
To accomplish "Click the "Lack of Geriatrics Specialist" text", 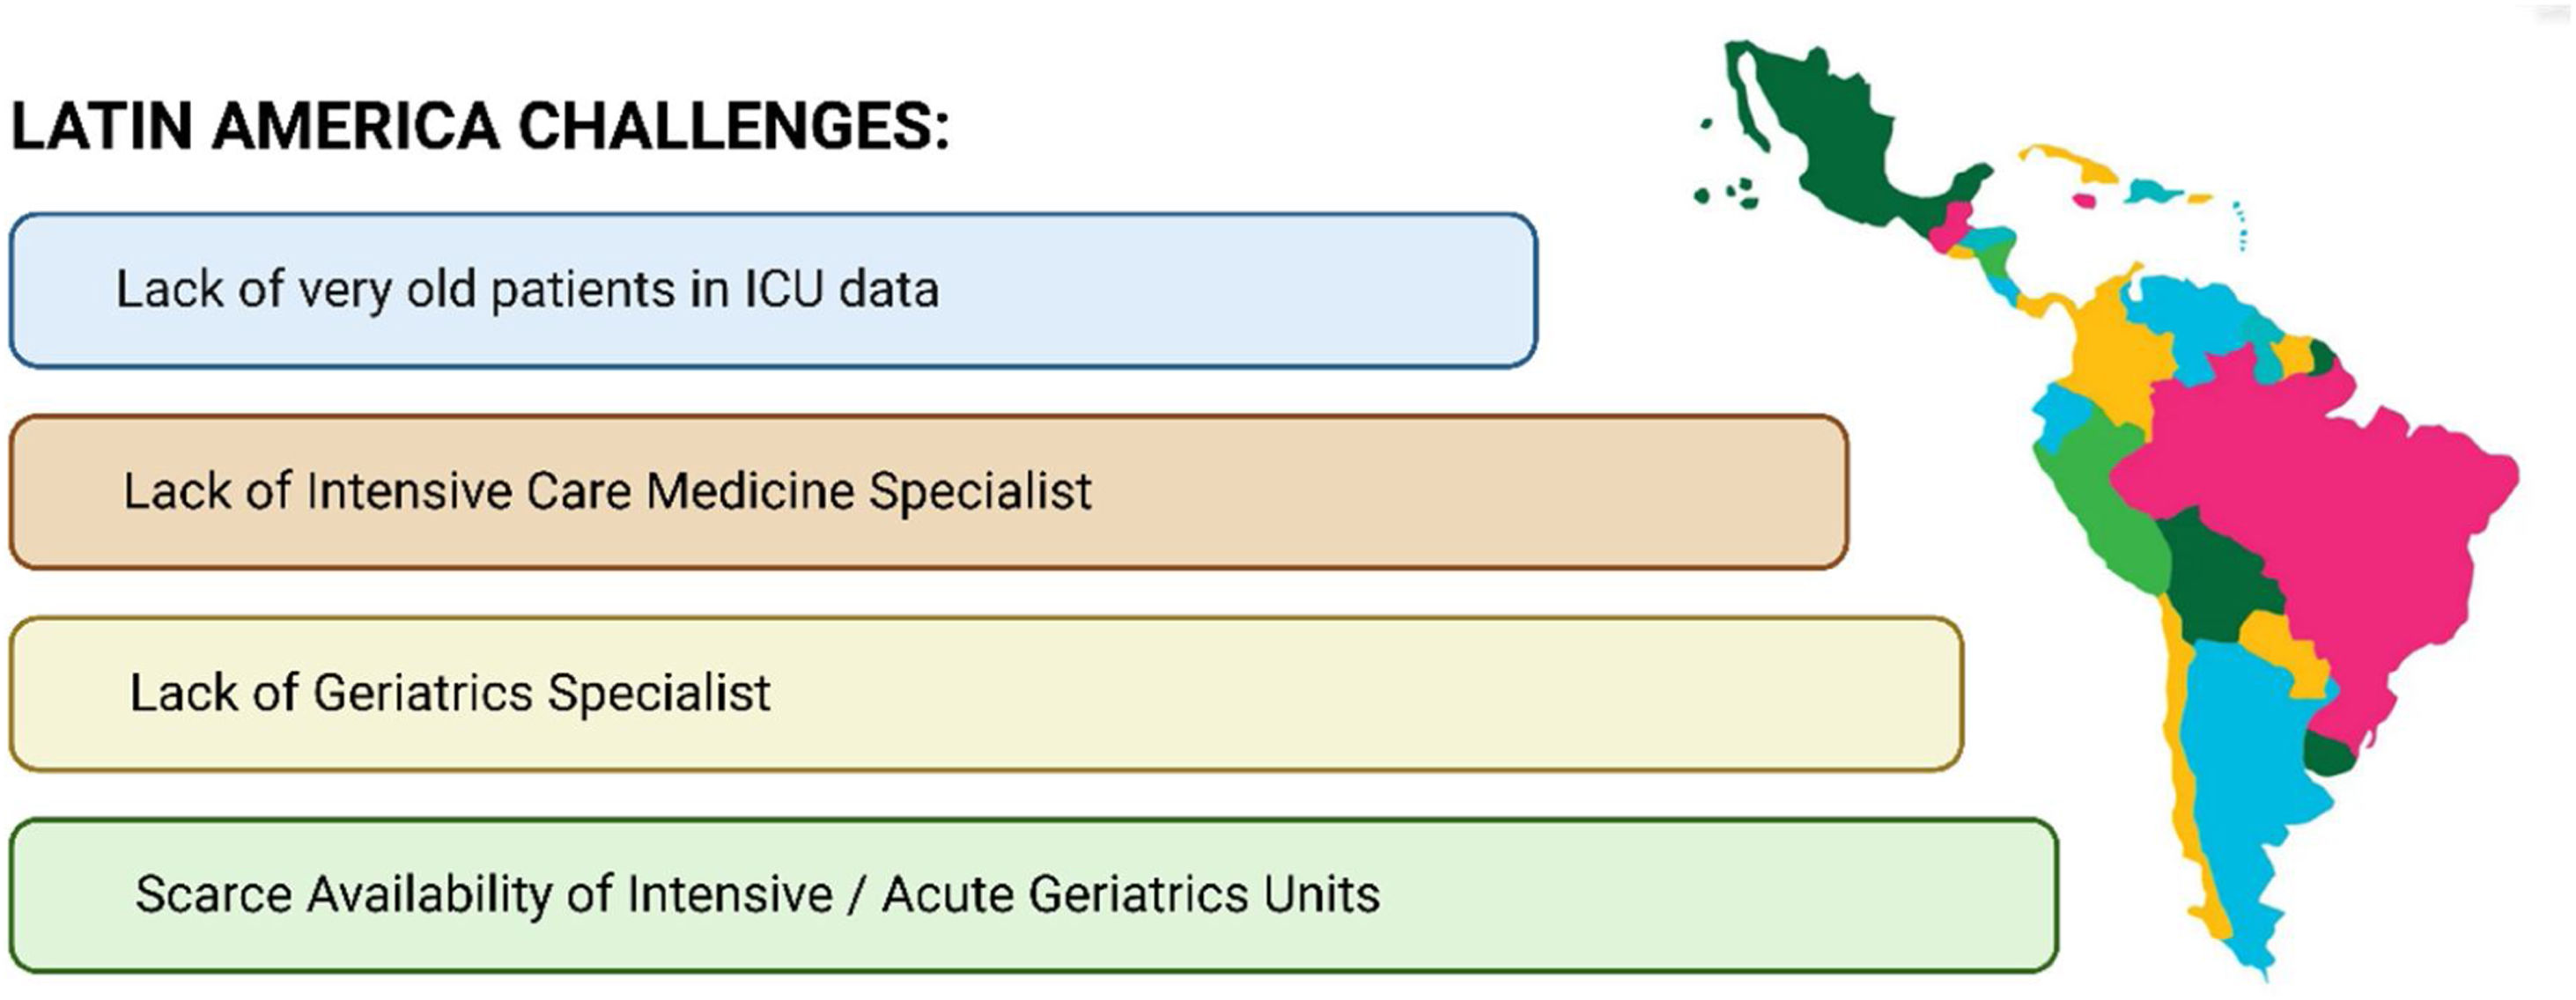I will point(450,693).
